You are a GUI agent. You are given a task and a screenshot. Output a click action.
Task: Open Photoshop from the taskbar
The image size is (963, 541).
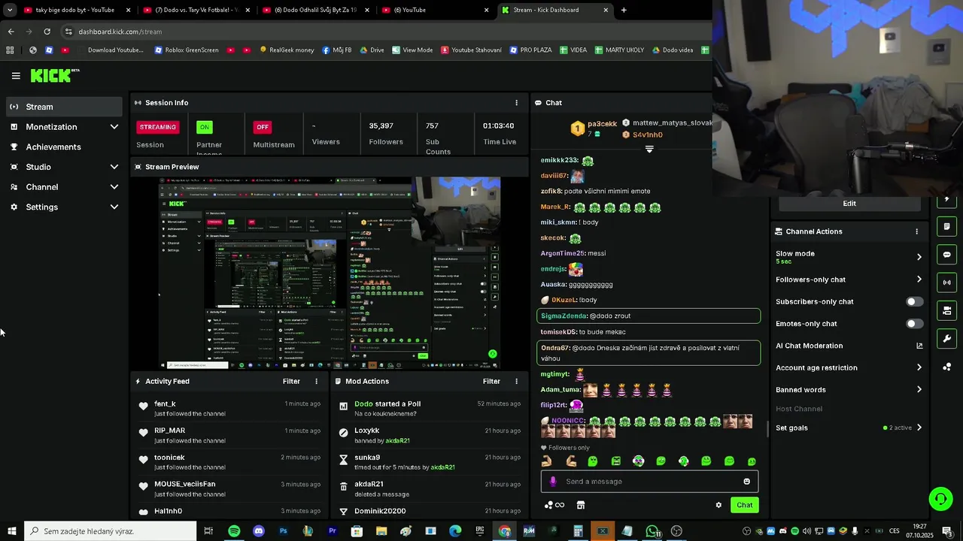point(283,531)
